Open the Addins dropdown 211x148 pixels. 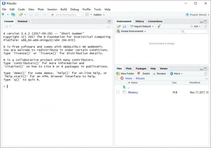coord(98,15)
